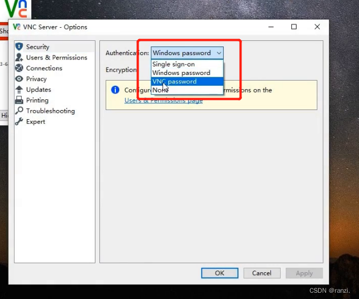Confirm settings with the OK button
Screen dimensions: 359x299
tap(220, 273)
